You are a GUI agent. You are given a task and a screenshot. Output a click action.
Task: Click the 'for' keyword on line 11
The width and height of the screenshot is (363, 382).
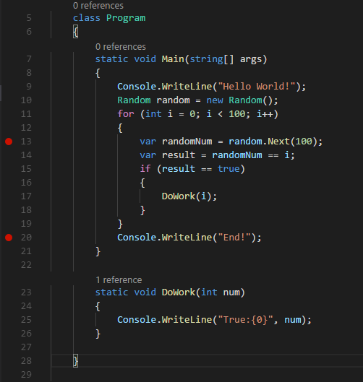(x=126, y=114)
